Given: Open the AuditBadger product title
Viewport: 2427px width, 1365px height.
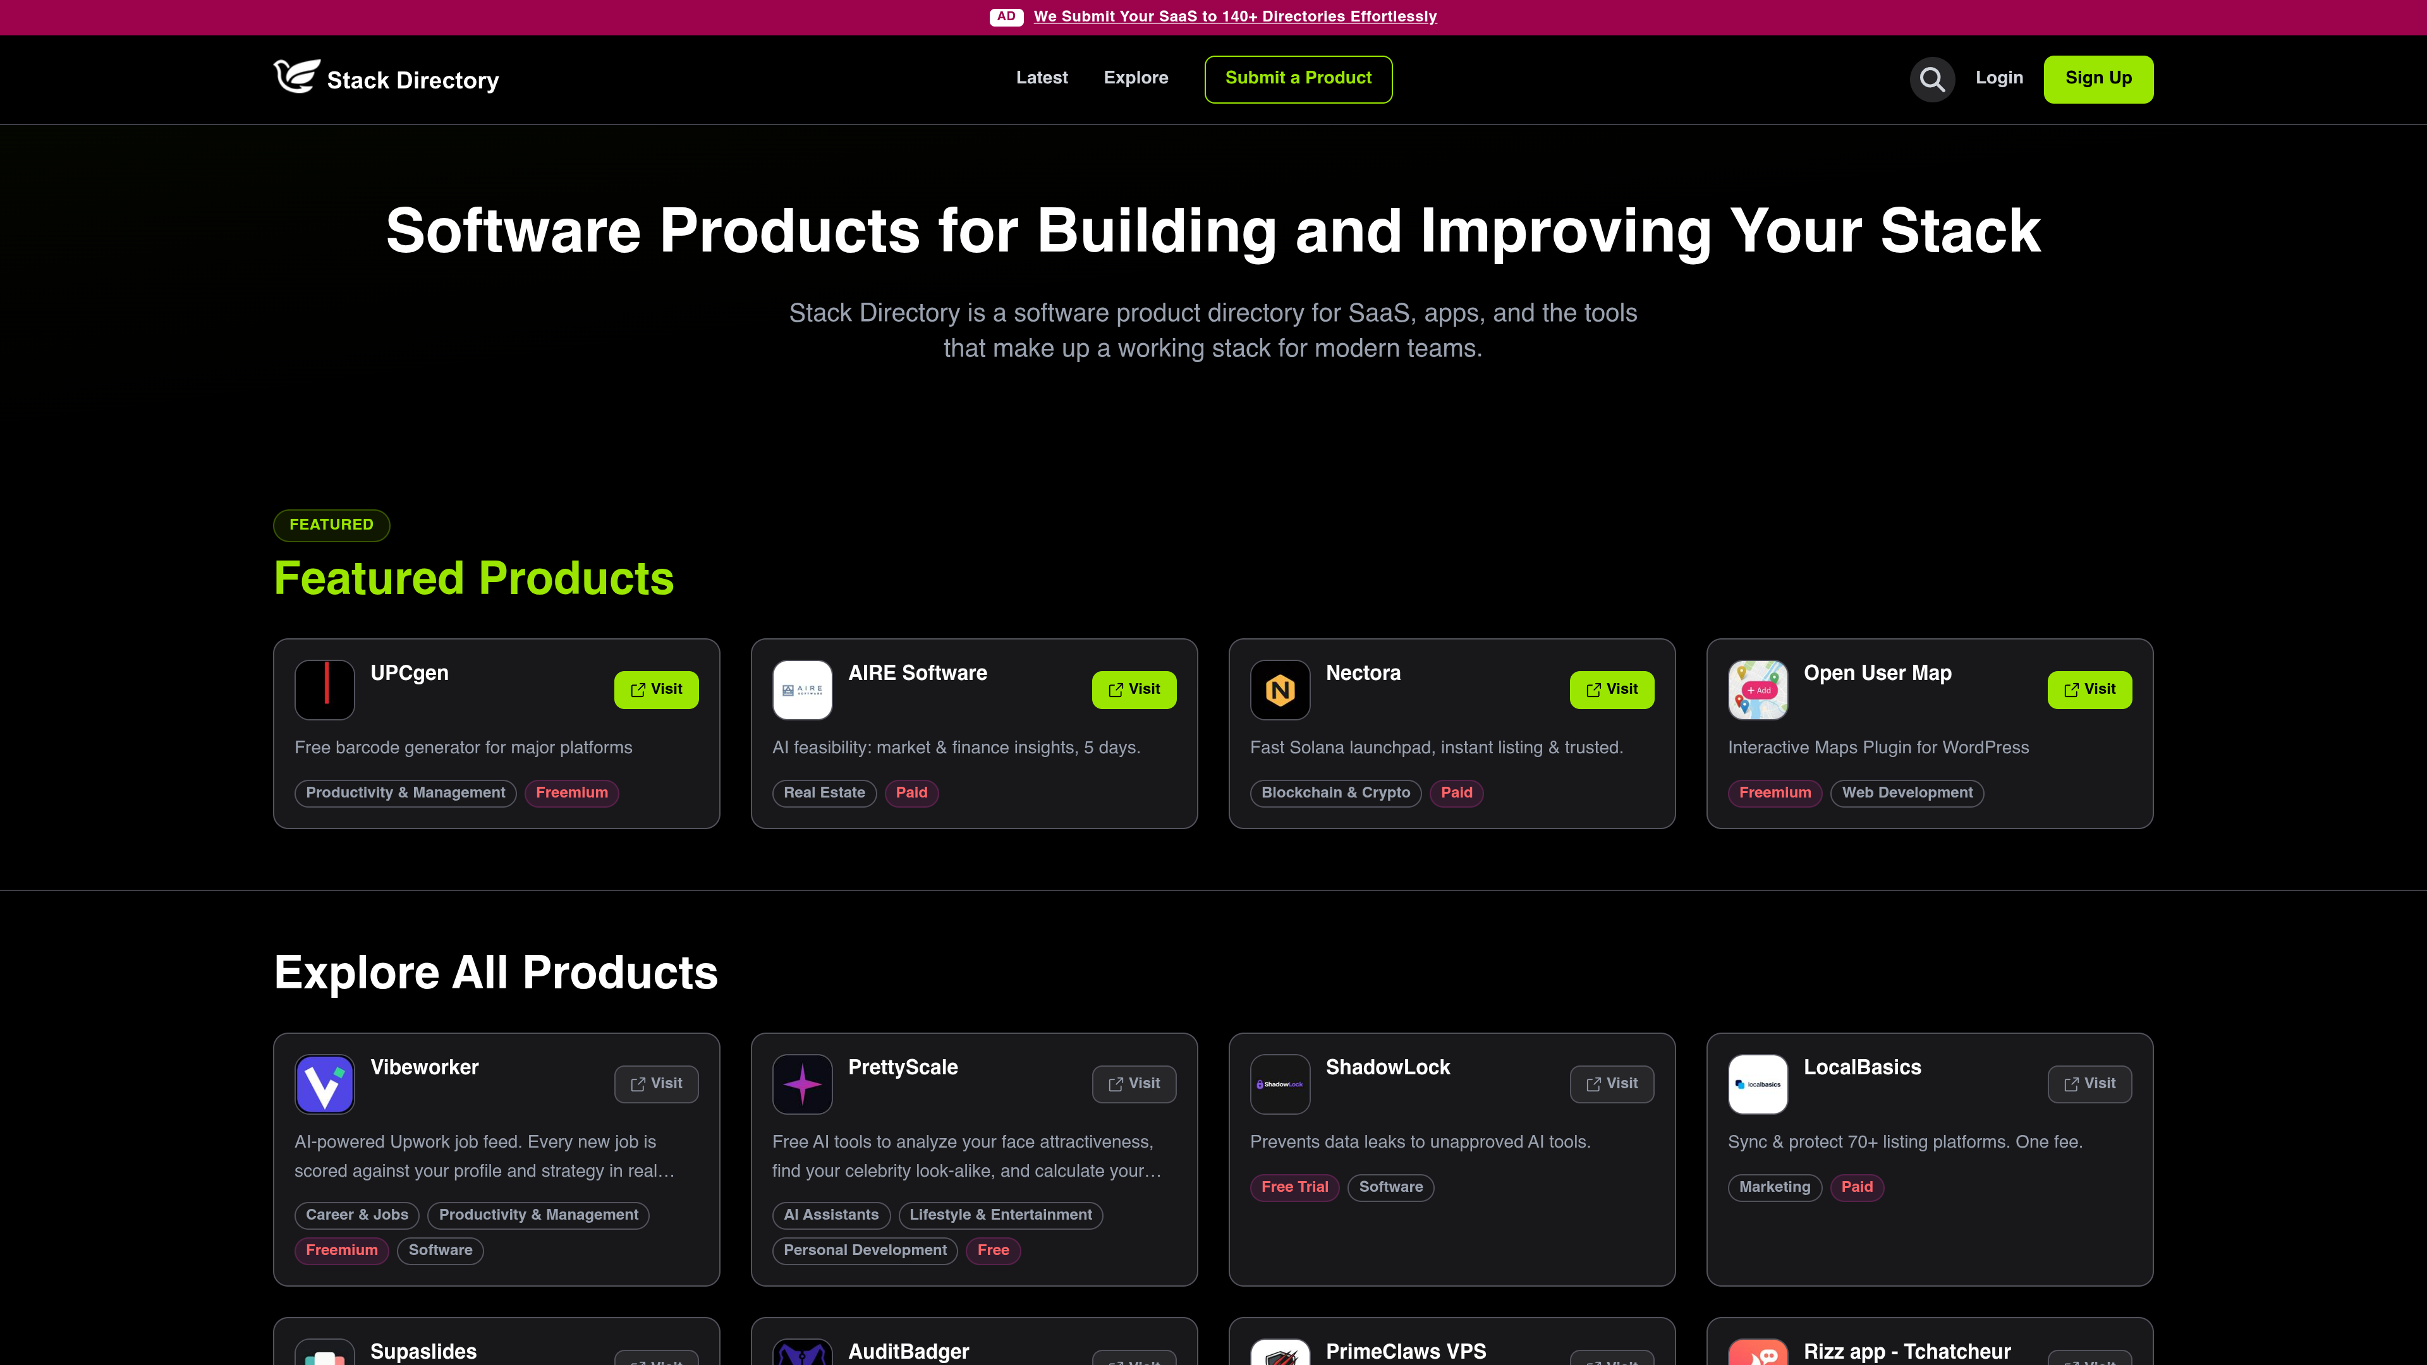Looking at the screenshot, I should (x=908, y=1352).
